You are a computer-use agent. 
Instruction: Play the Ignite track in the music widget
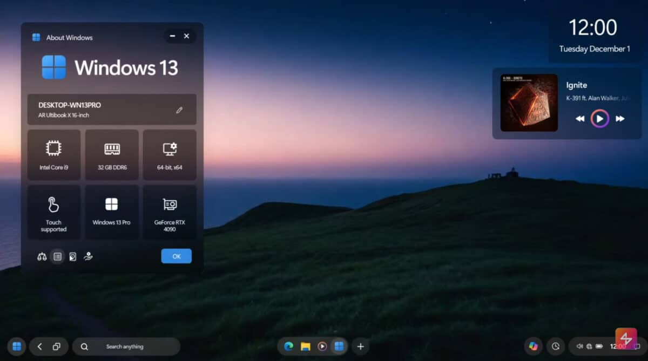coord(599,118)
